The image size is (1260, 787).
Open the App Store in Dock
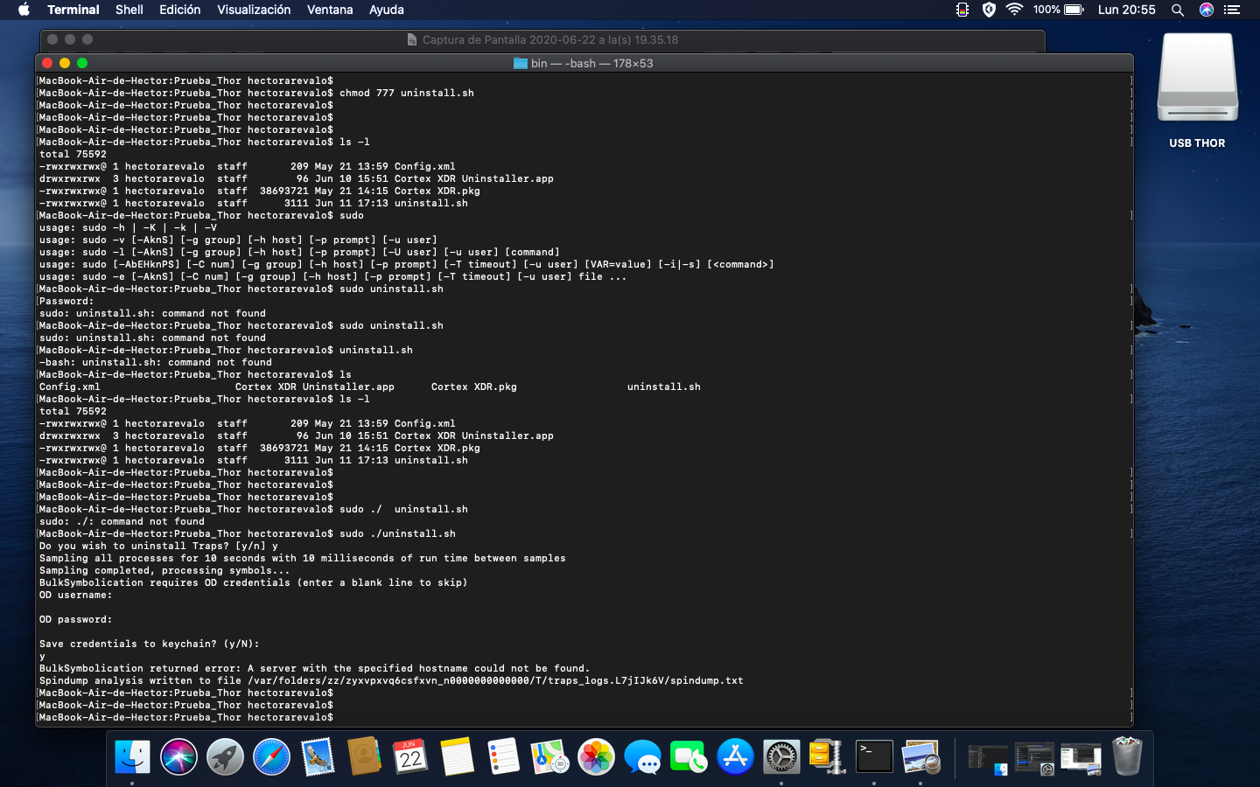pos(735,757)
